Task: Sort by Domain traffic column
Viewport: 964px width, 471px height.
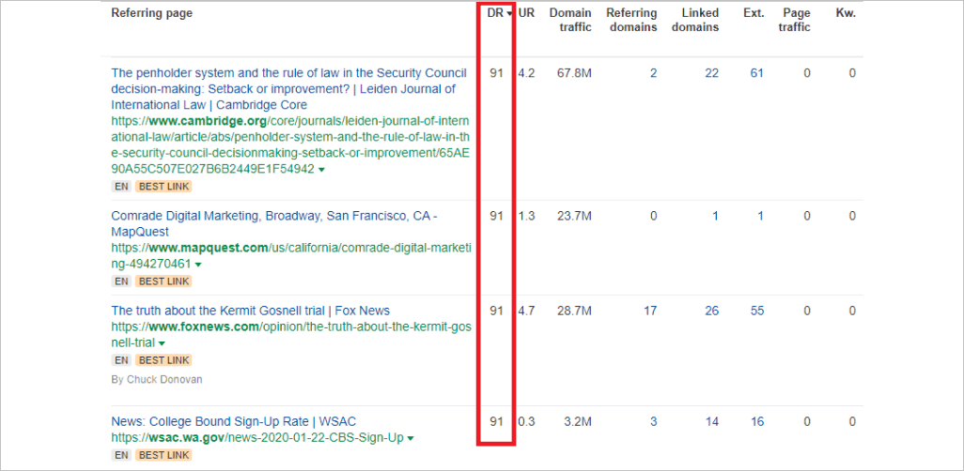Action: [x=570, y=21]
